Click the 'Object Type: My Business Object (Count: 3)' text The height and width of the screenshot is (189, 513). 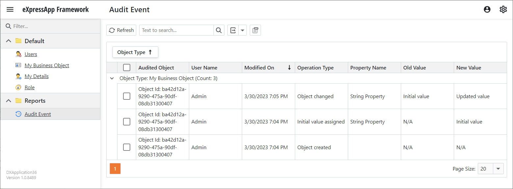coord(168,78)
